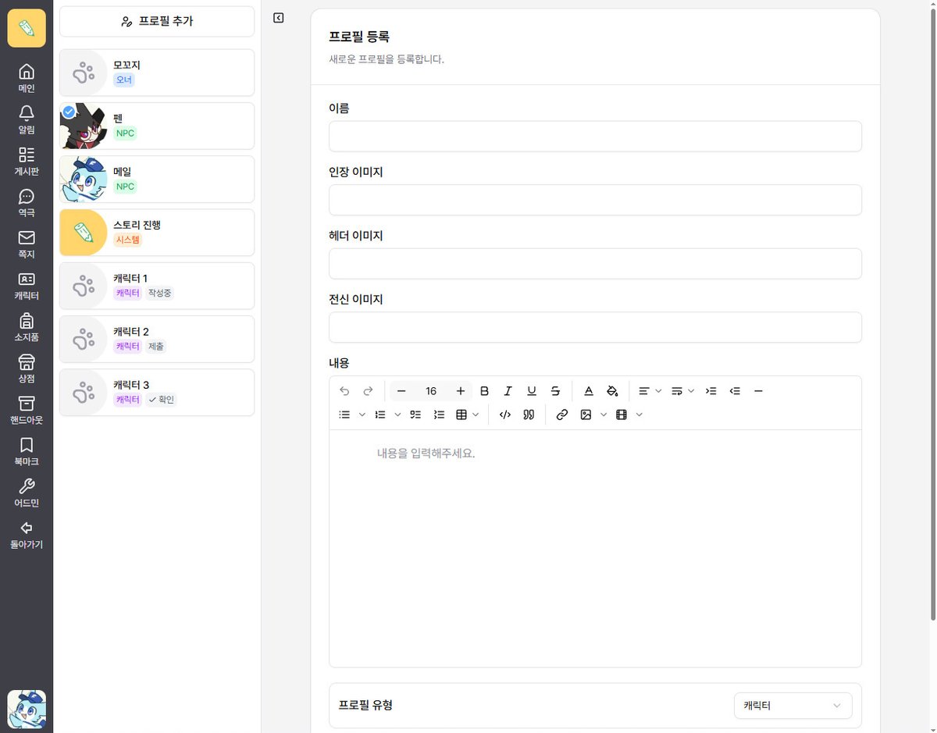Image resolution: width=937 pixels, height=733 pixels.
Task: Toggle strikethrough formatting
Action: pos(555,390)
